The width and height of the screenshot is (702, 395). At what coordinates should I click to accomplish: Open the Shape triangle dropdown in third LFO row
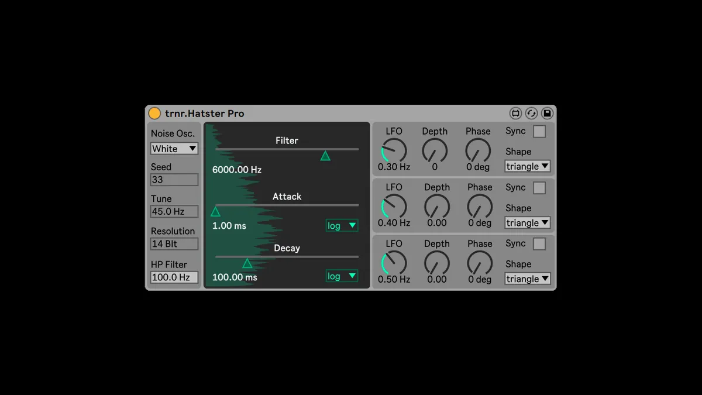(528, 279)
